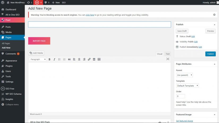This screenshot has height=123, width=219.
Task: Edit the Publish immediately date
Action: point(200,47)
